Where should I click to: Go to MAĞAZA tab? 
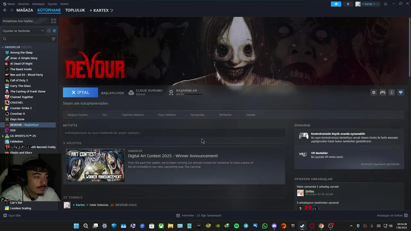click(x=25, y=10)
